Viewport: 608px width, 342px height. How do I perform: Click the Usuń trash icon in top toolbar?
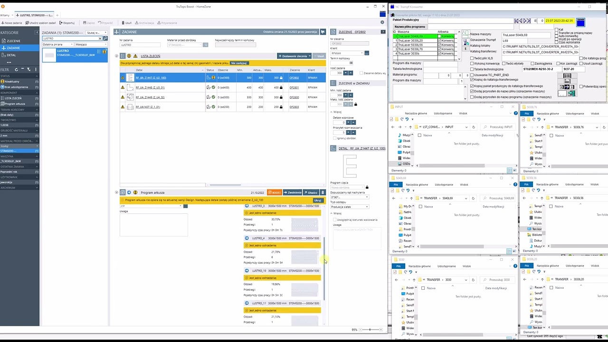[x=126, y=23]
